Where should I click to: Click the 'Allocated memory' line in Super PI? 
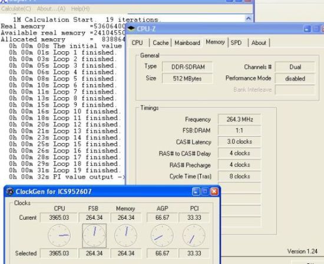63,39
